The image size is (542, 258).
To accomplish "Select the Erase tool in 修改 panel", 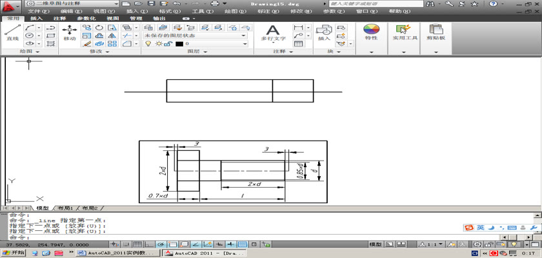I will coord(86,43).
